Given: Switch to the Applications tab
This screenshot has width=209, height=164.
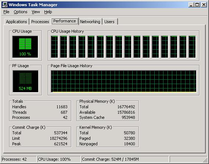Looking at the screenshot, I should (x=17, y=22).
